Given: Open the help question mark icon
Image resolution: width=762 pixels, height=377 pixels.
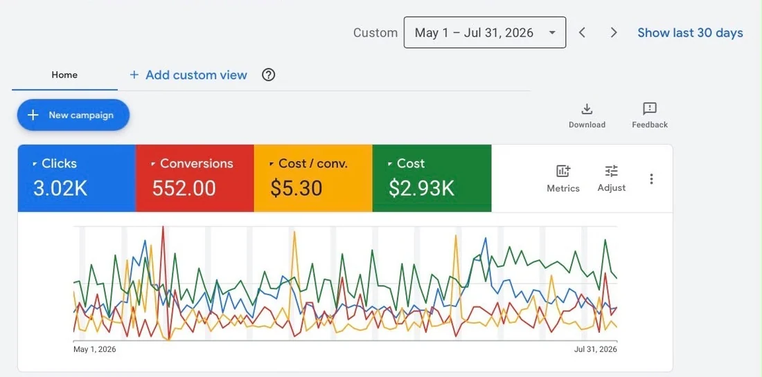Looking at the screenshot, I should (268, 75).
